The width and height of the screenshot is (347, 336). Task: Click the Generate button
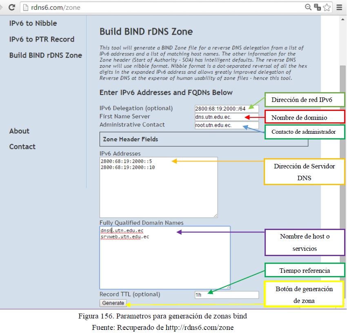(113, 303)
